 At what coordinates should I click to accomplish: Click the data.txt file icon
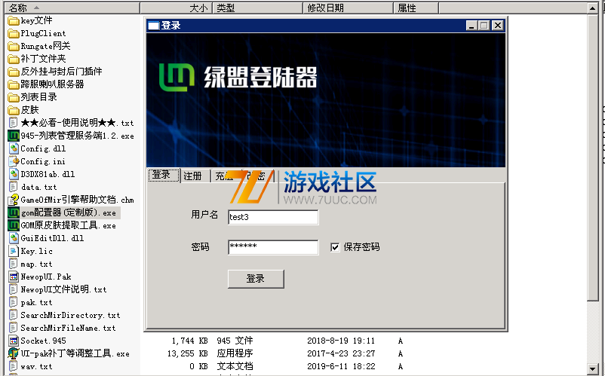pyautogui.click(x=14, y=187)
